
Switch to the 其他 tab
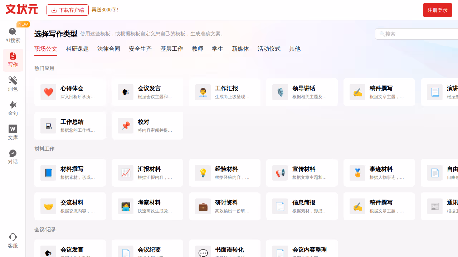point(295,49)
